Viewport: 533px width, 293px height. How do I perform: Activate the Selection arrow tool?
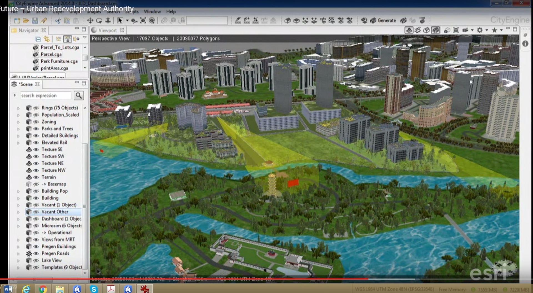(120, 21)
